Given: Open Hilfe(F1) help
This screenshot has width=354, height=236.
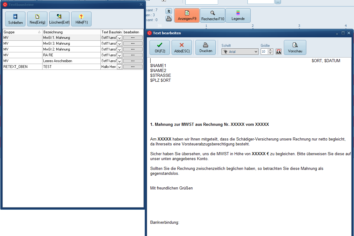Looking at the screenshot, I should click(x=81, y=19).
